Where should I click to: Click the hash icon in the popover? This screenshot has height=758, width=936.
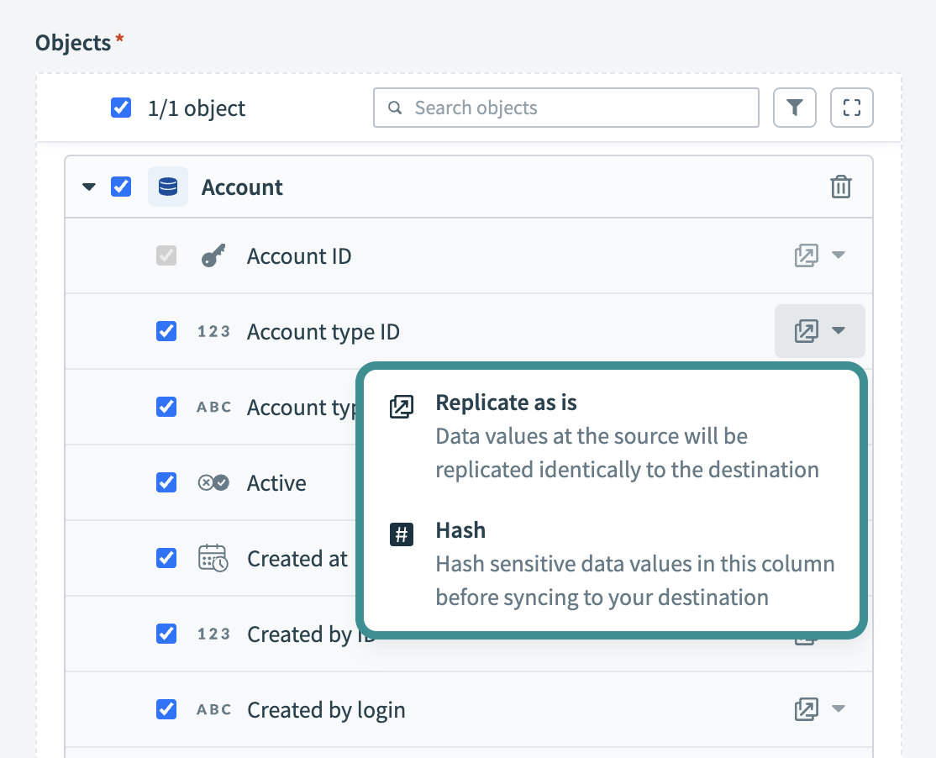tap(402, 534)
